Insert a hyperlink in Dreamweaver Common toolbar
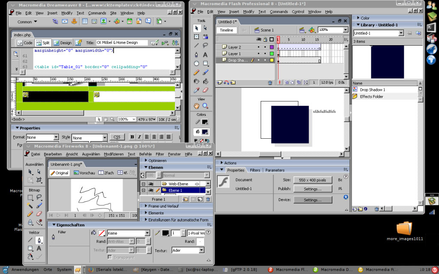Viewport: 439px width, 274px height. click(x=55, y=21)
